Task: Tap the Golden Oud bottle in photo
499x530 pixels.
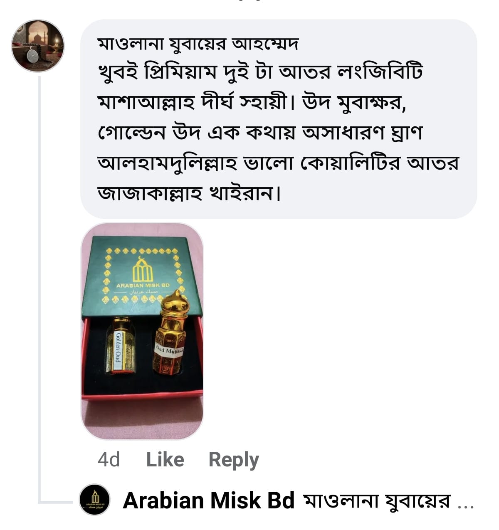Action: click(120, 346)
